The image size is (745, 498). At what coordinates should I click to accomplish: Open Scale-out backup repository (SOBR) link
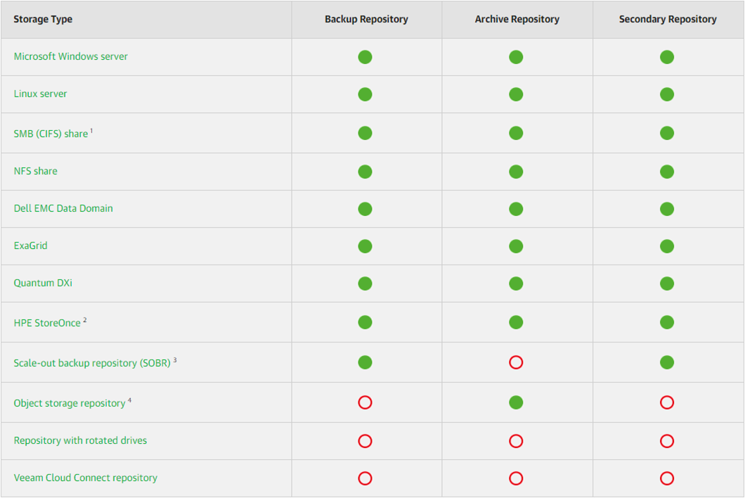pos(91,363)
